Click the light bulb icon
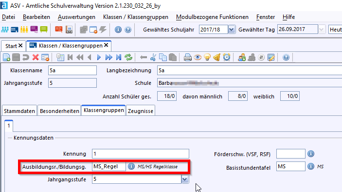Image resolution: width=342 pixels, height=192 pixels. 207,57
